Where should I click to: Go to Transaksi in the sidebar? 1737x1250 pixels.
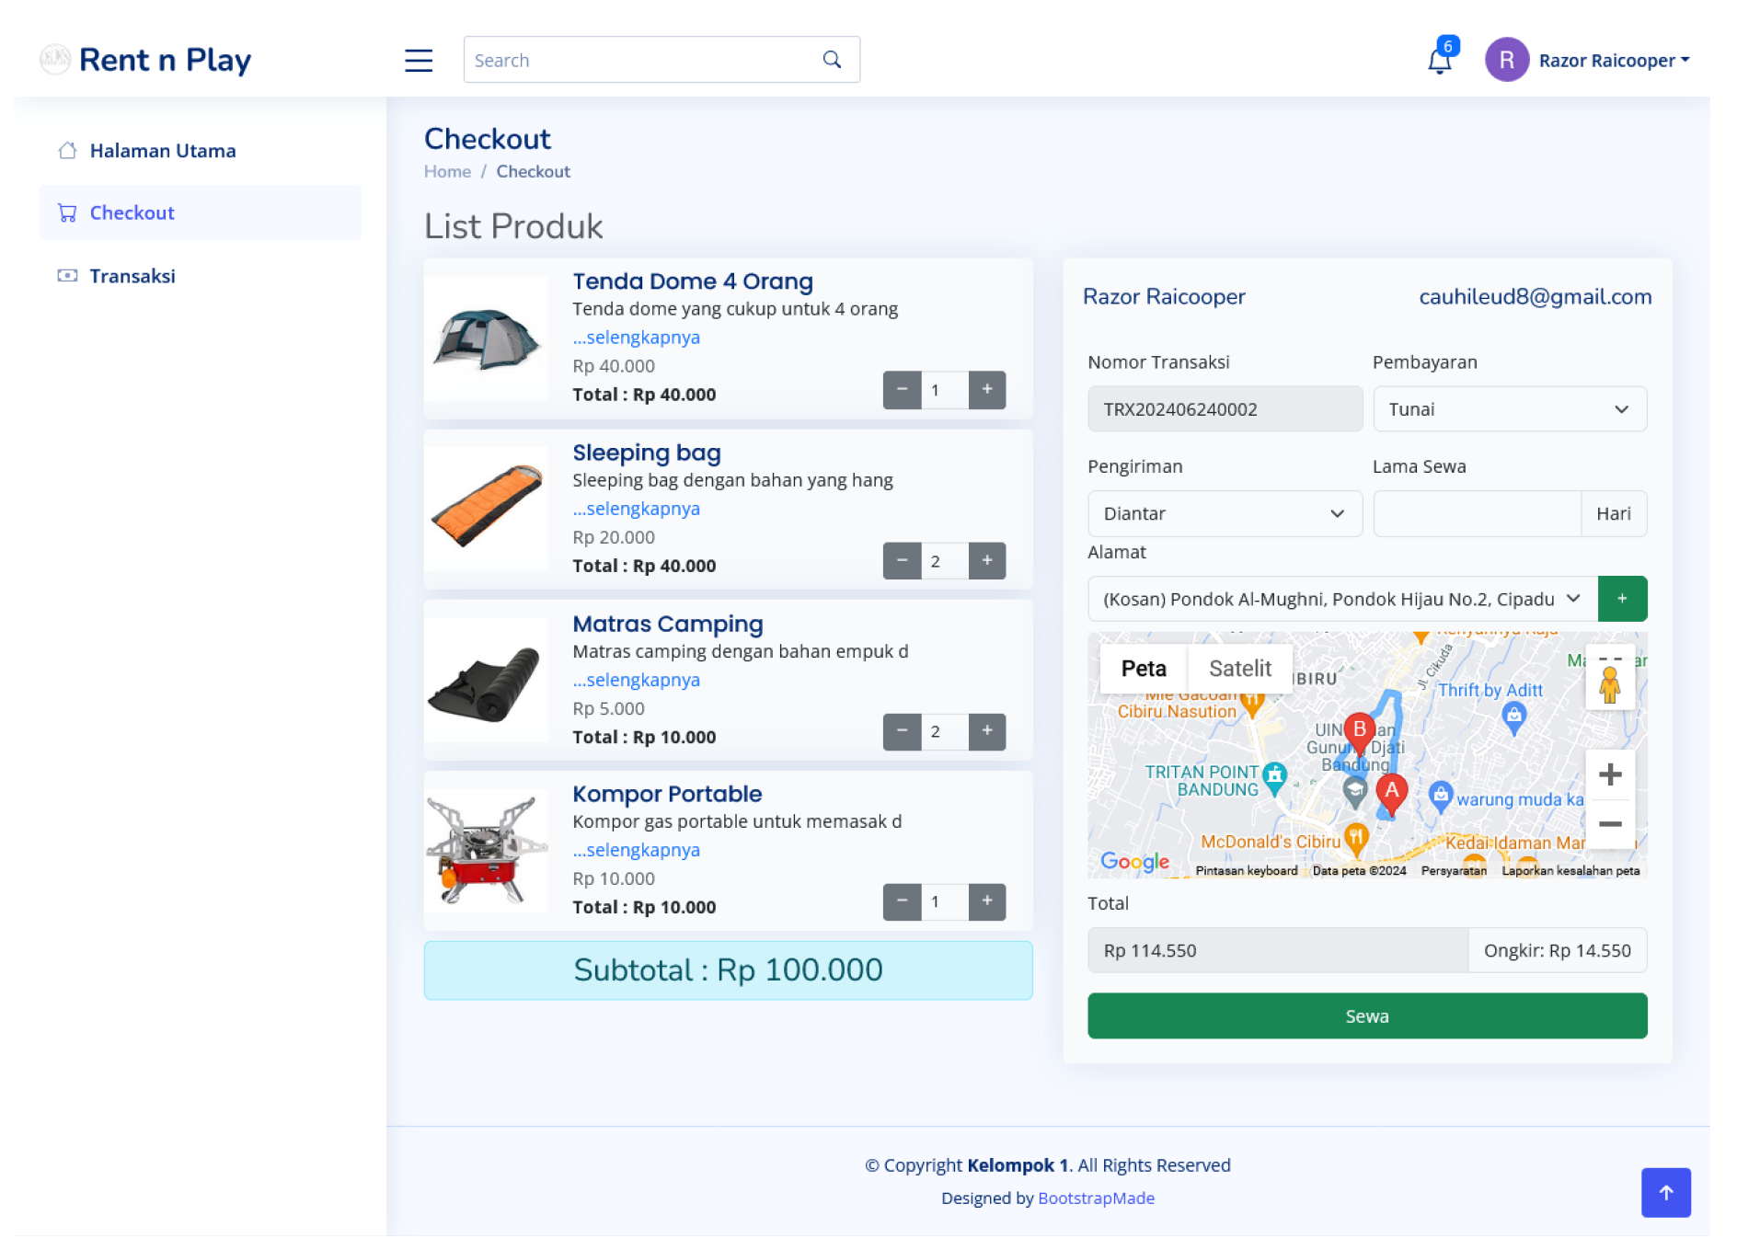coord(132,276)
